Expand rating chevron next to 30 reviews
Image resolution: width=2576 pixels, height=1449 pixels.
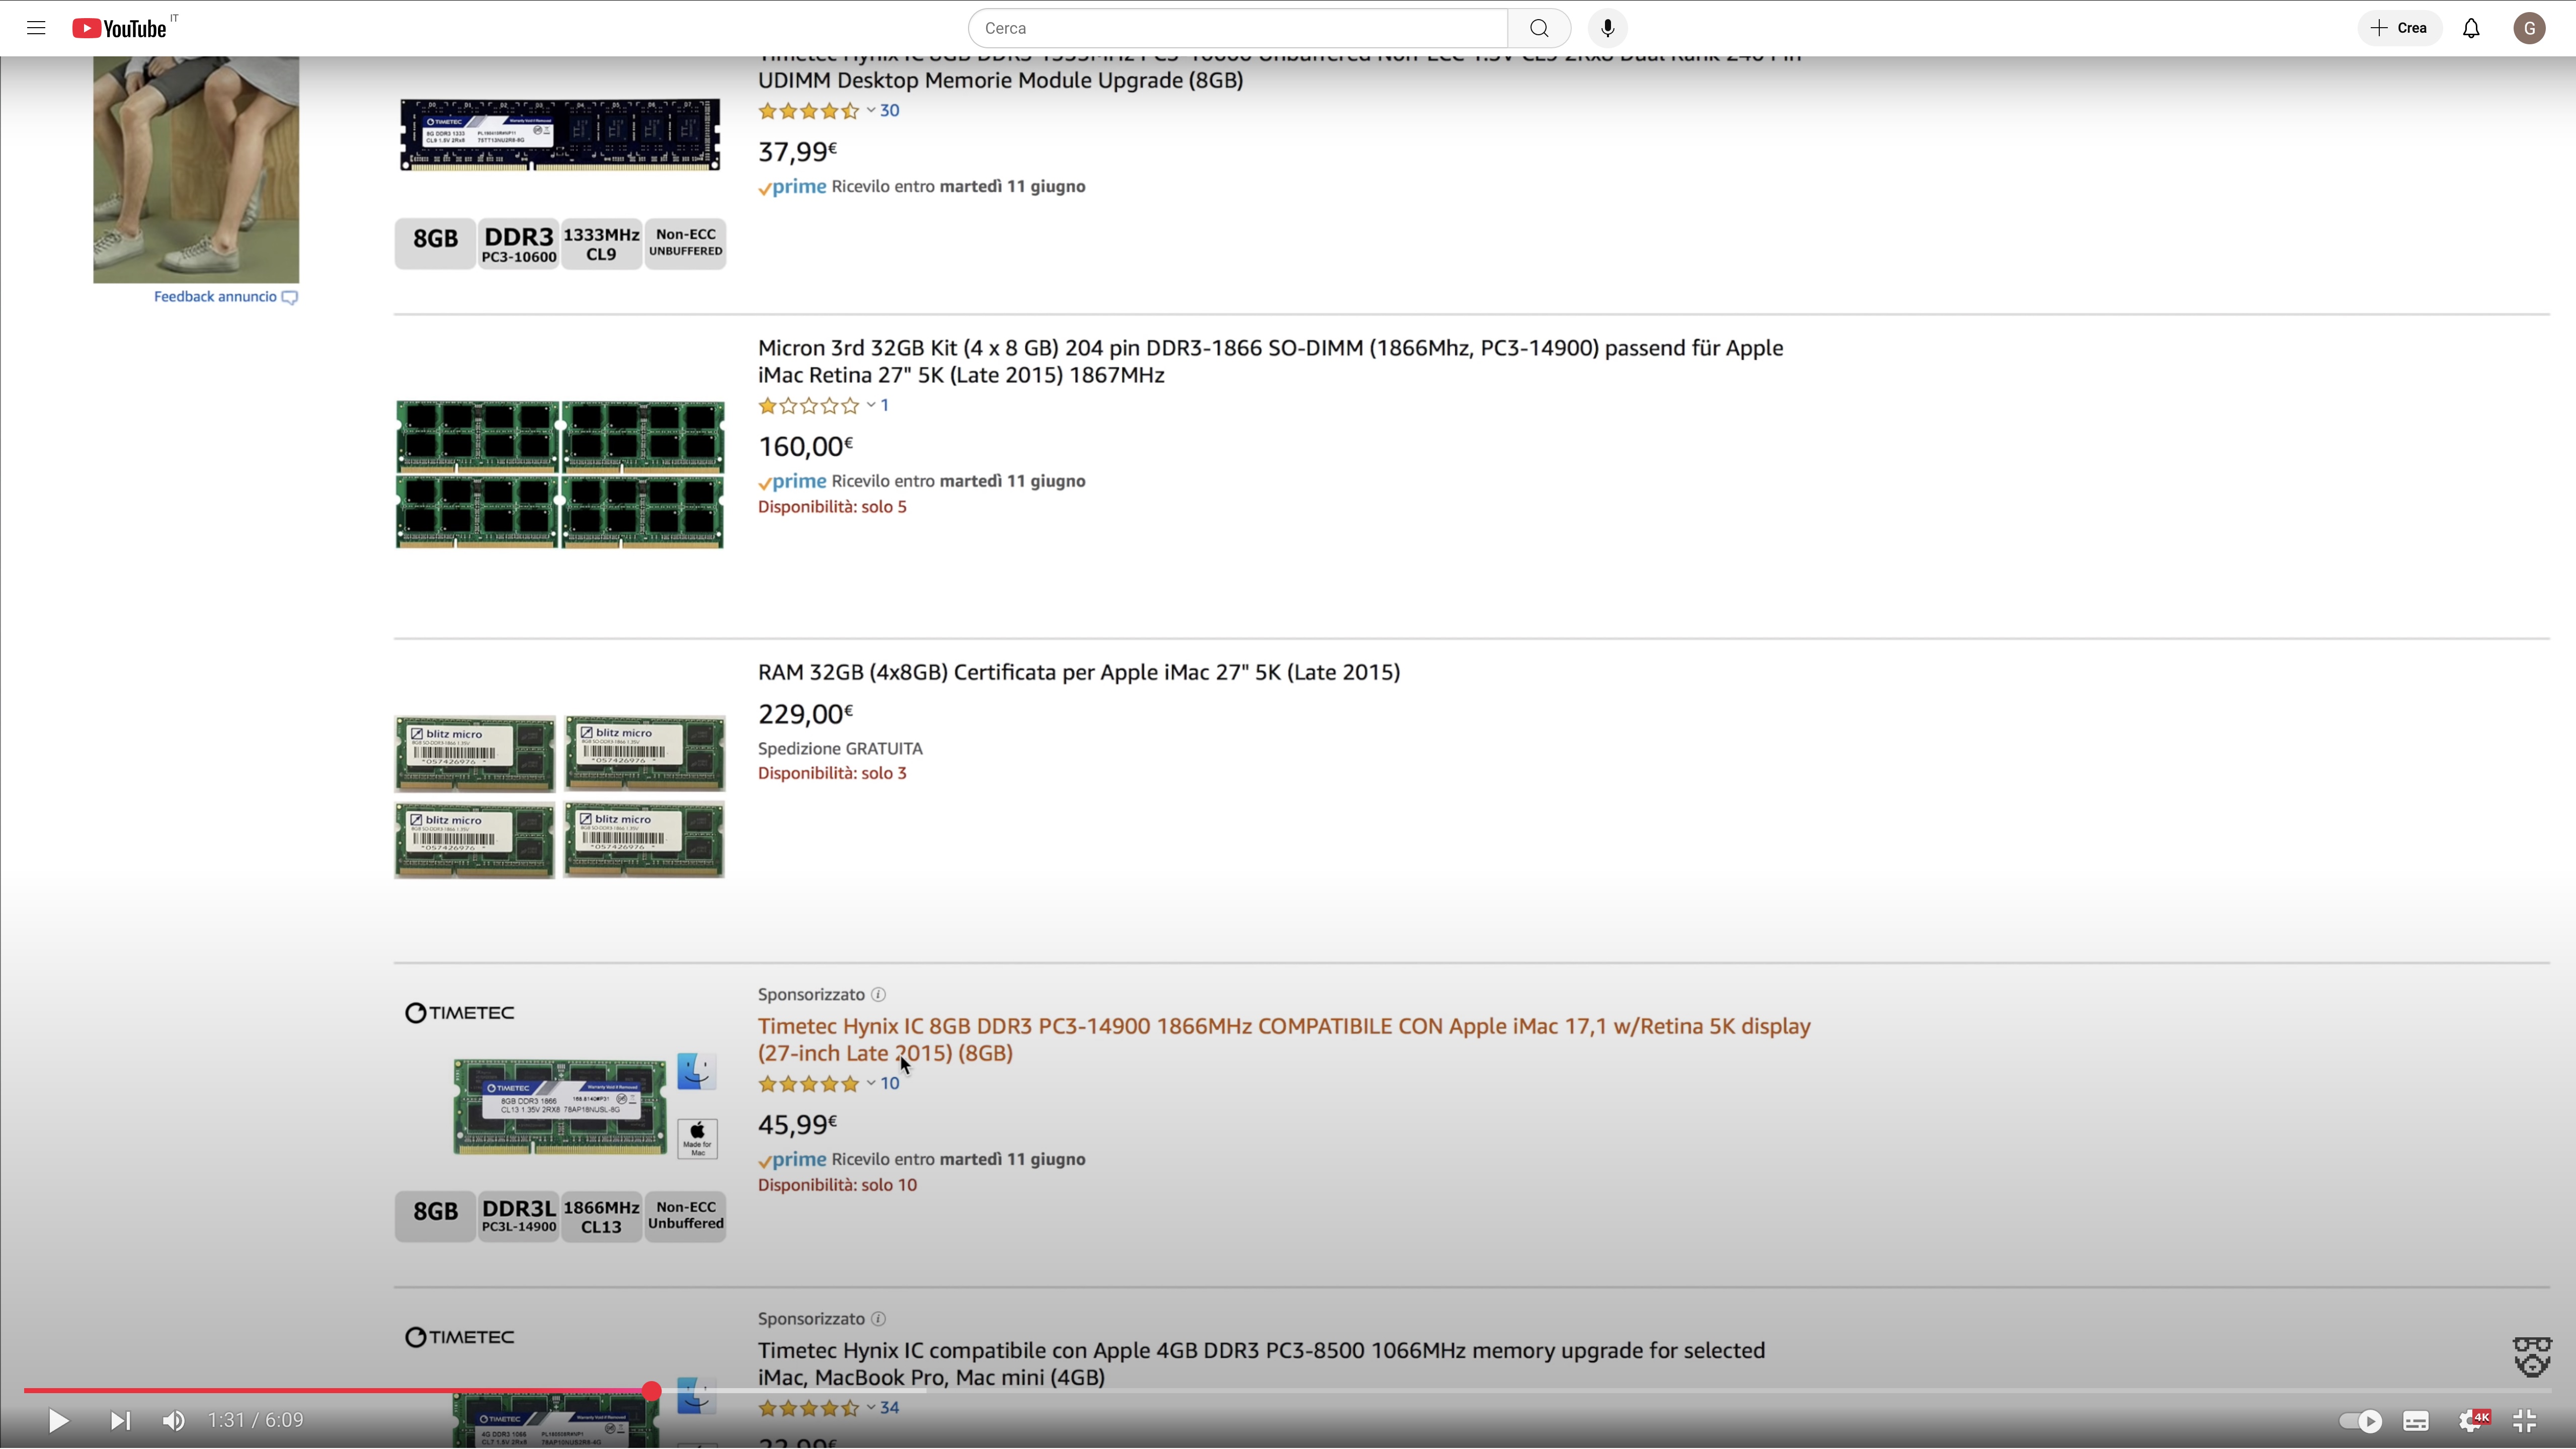[x=871, y=111]
